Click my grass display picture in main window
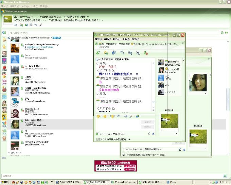The height and width of the screenshot is (185, 231). [8, 19]
